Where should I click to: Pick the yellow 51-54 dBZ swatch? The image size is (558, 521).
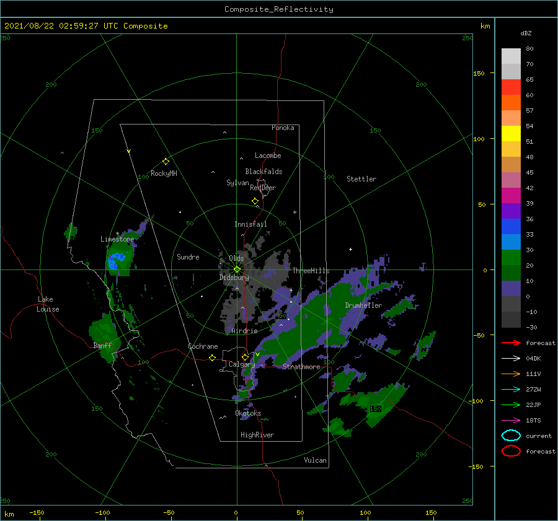tap(511, 133)
